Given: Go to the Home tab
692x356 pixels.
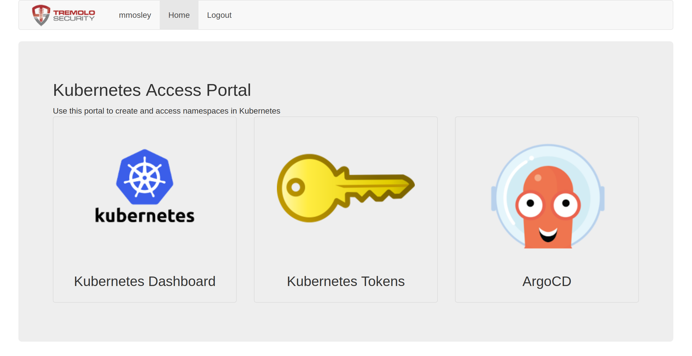Looking at the screenshot, I should (179, 15).
